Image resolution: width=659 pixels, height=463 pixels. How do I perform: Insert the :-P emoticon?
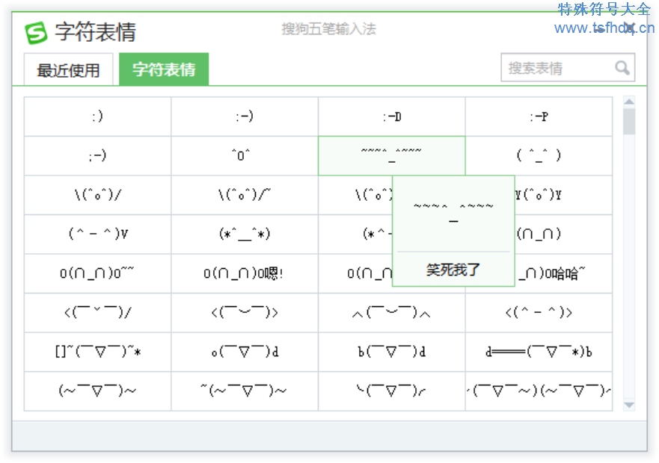(539, 116)
